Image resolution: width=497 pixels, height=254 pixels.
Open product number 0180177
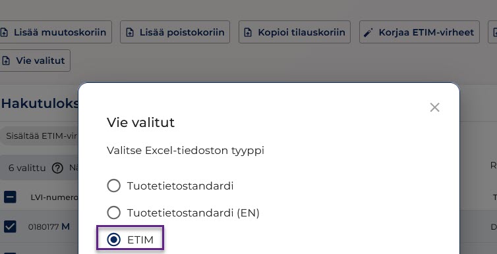44,227
